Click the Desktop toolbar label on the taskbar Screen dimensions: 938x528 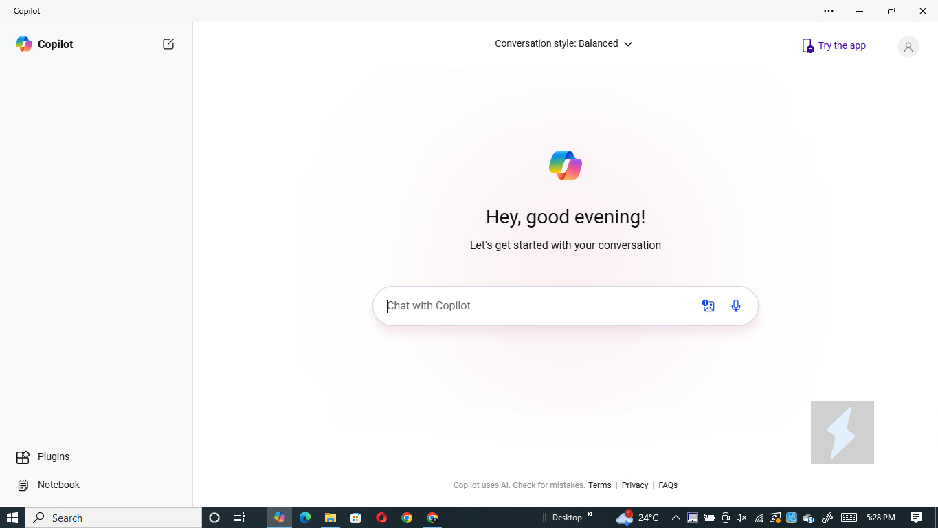(x=567, y=518)
